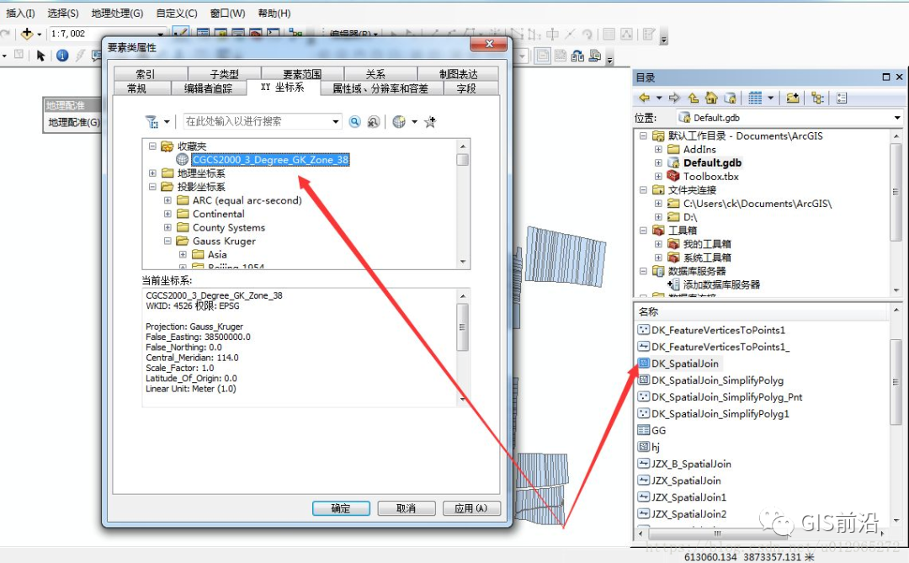The height and width of the screenshot is (563, 909).
Task: Open the Editor toolbar pencil icon
Action: [x=181, y=33]
